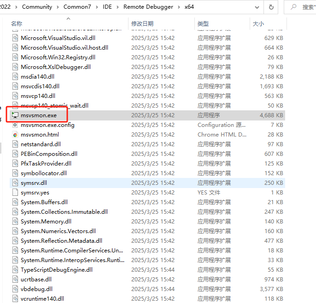The width and height of the screenshot is (316, 303).
Task: Navigate to IDE breadcrumb folder
Action: (x=107, y=7)
